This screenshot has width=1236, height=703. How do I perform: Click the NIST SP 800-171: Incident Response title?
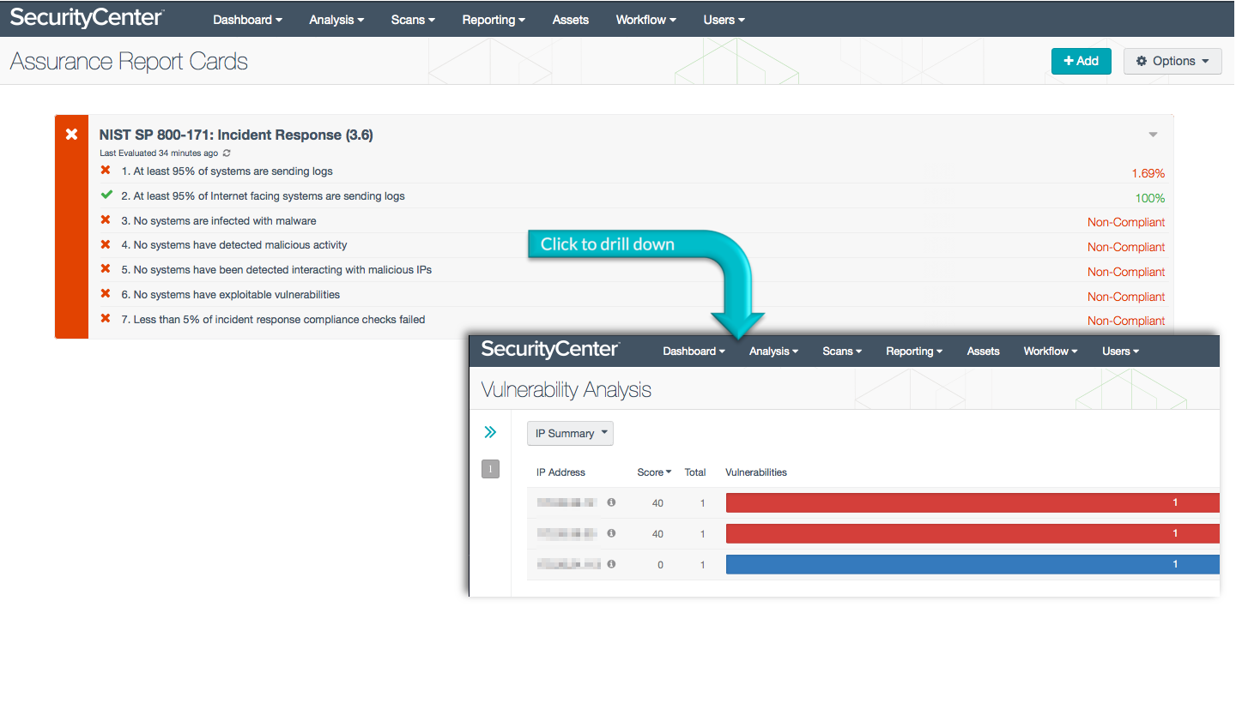coord(236,135)
